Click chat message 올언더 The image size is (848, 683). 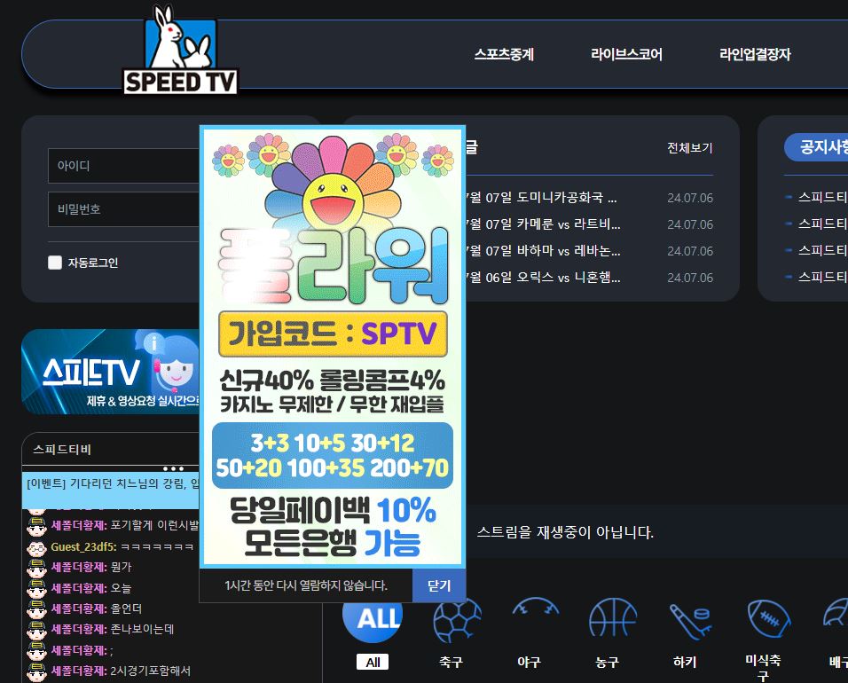(126, 608)
